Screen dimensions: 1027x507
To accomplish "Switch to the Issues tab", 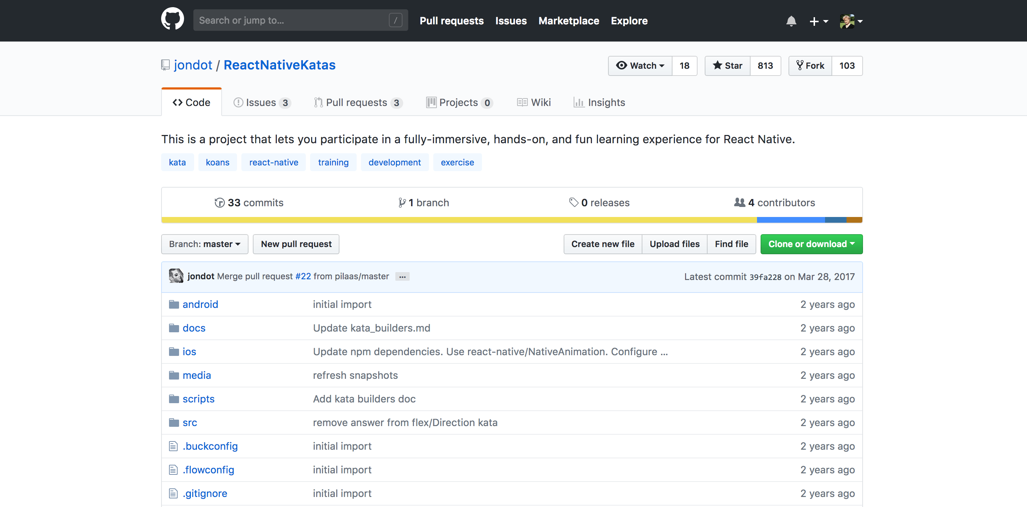I will pyautogui.click(x=262, y=102).
